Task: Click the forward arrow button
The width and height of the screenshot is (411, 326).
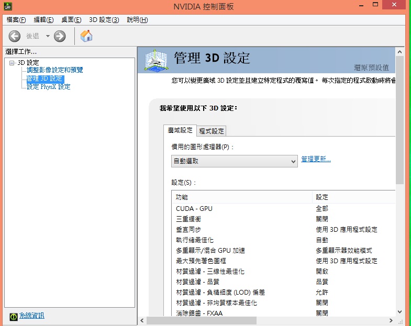Action: pos(60,36)
